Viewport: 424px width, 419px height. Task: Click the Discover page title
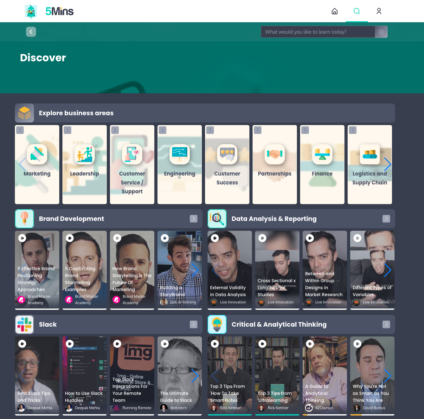pyautogui.click(x=43, y=58)
